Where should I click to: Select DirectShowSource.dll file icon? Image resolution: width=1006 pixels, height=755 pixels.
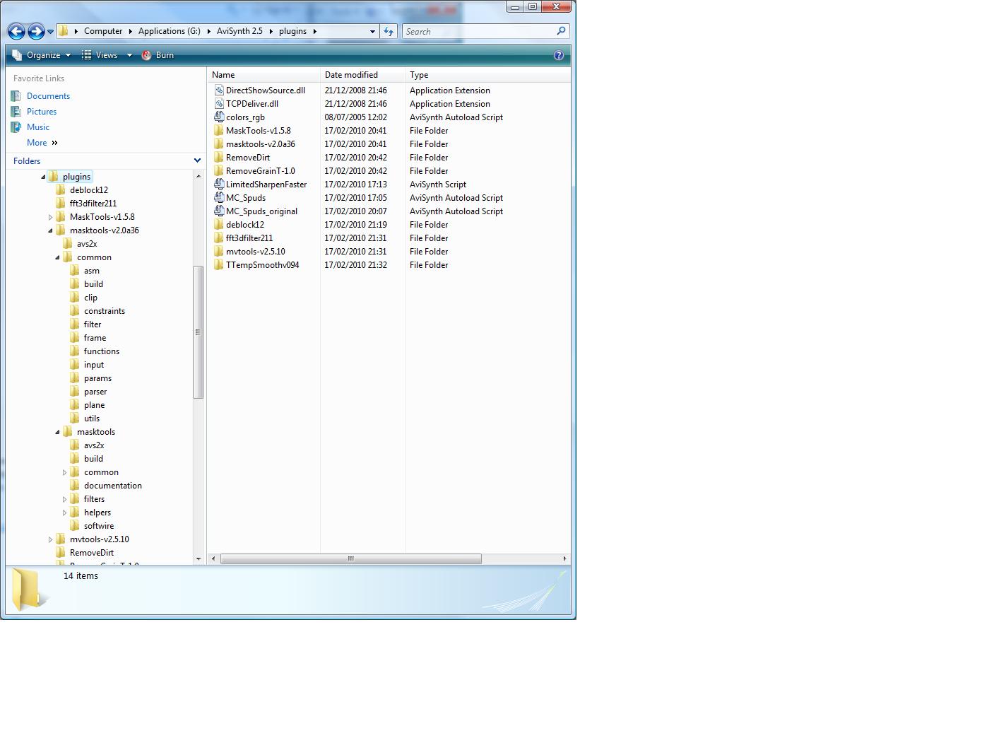219,90
